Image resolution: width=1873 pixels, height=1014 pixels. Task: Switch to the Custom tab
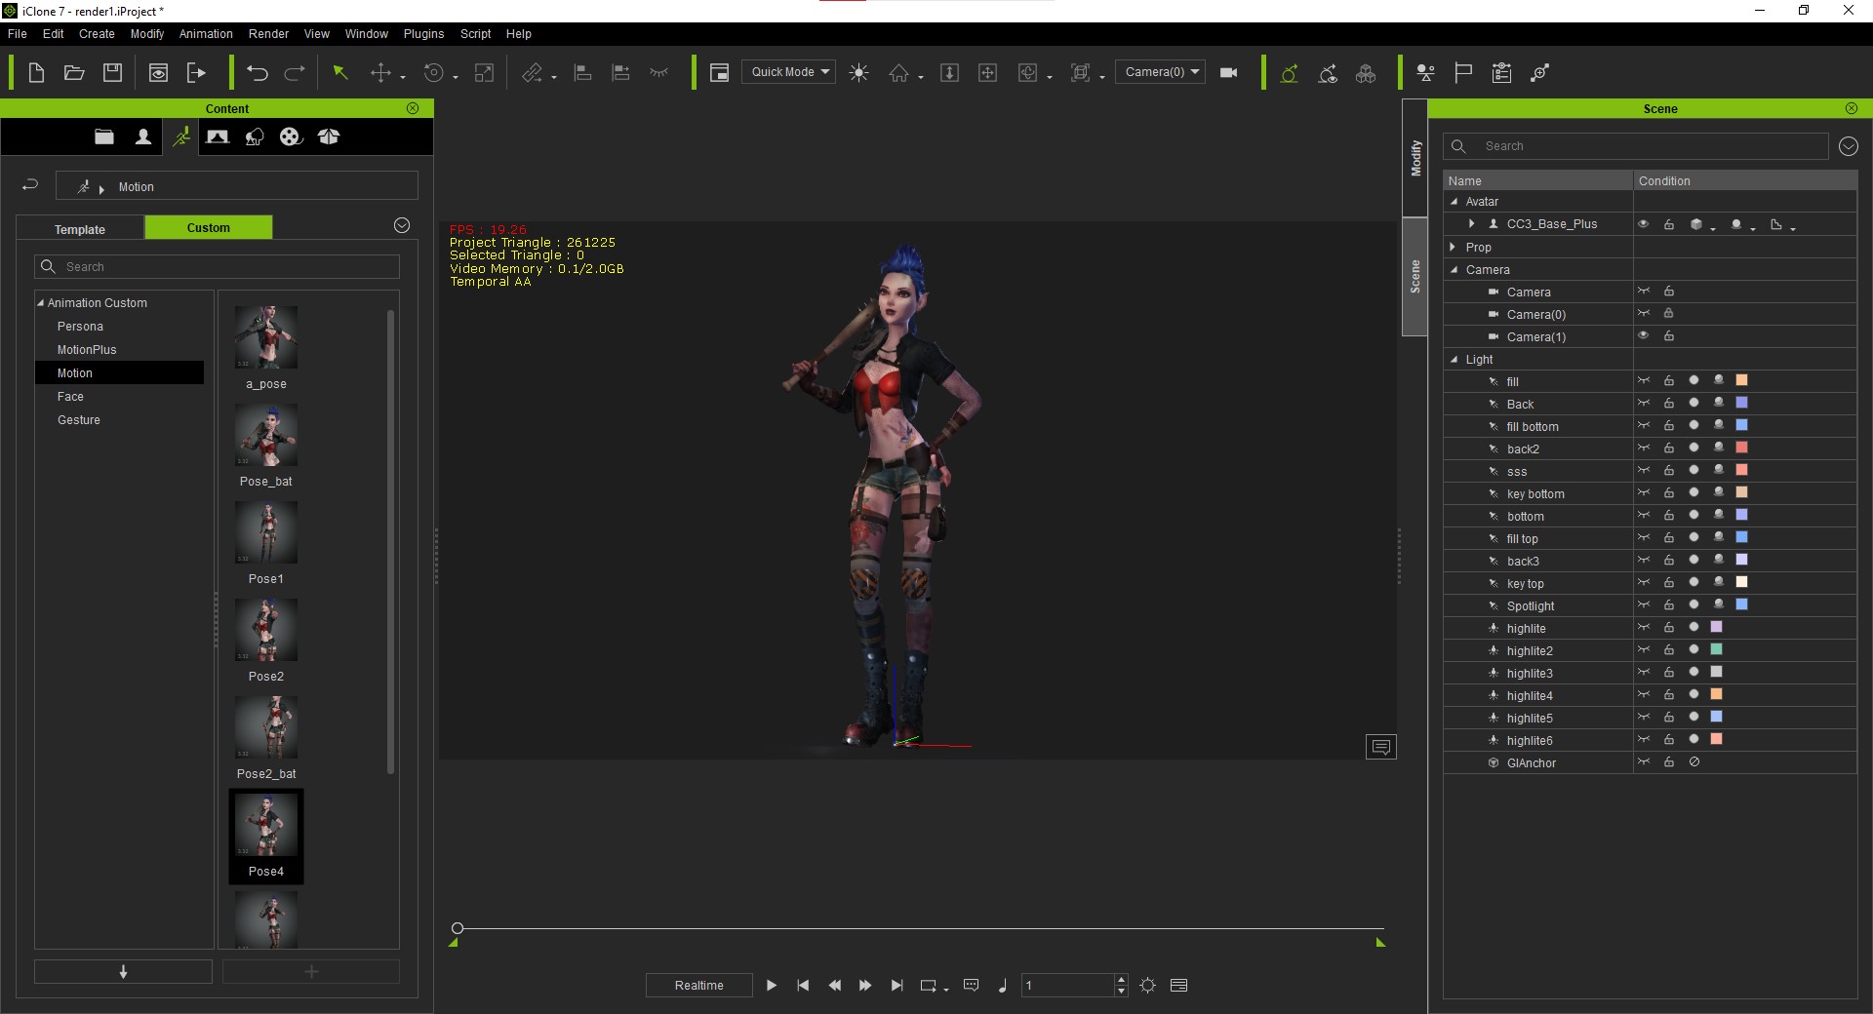(209, 227)
